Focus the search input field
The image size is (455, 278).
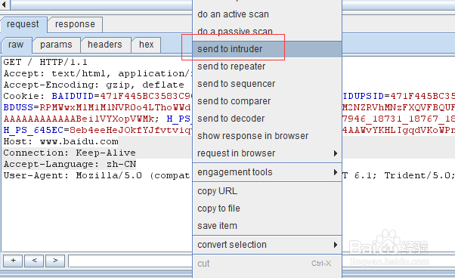(x=130, y=261)
